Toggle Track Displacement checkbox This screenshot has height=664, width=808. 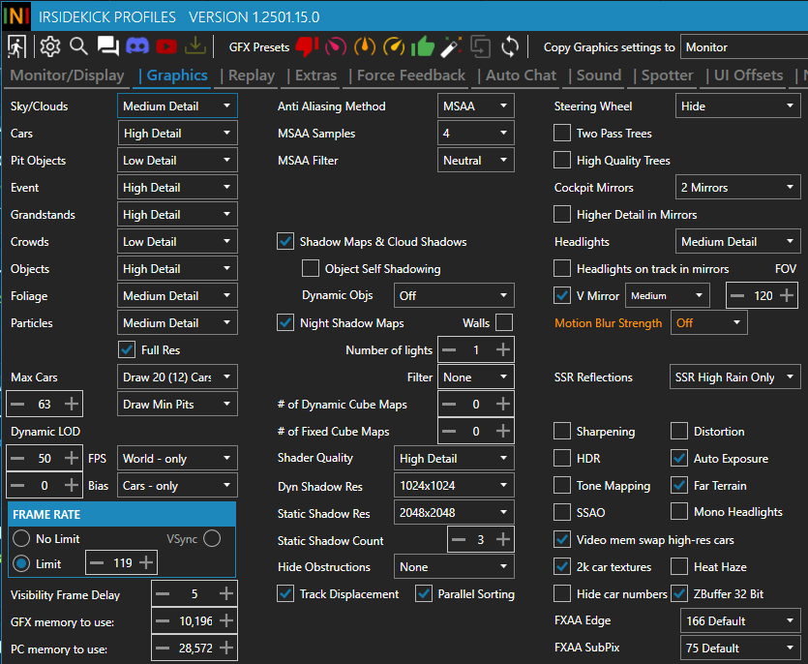[x=285, y=594]
